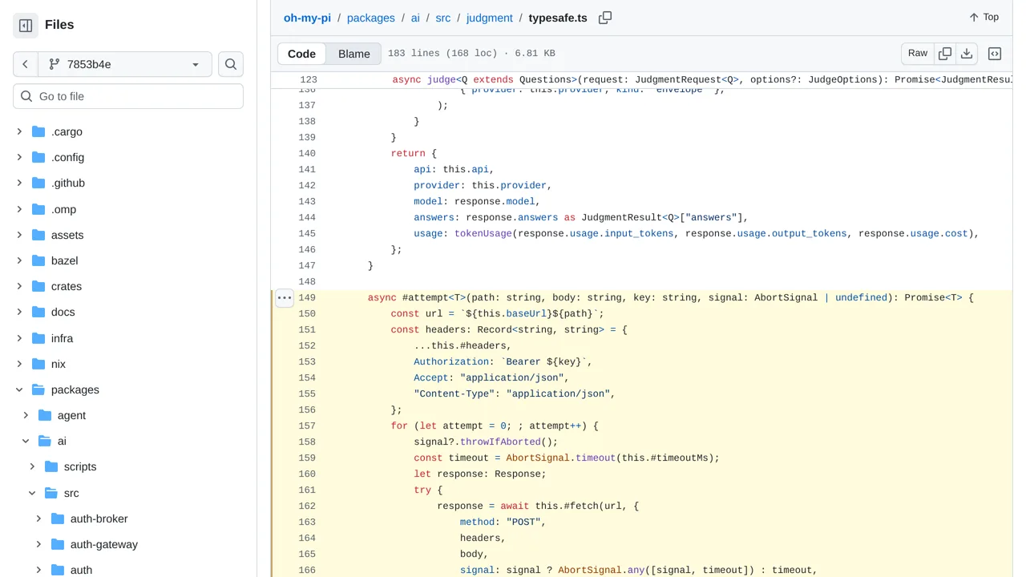Click line number 162
Image resolution: width=1026 pixels, height=577 pixels.
click(307, 506)
